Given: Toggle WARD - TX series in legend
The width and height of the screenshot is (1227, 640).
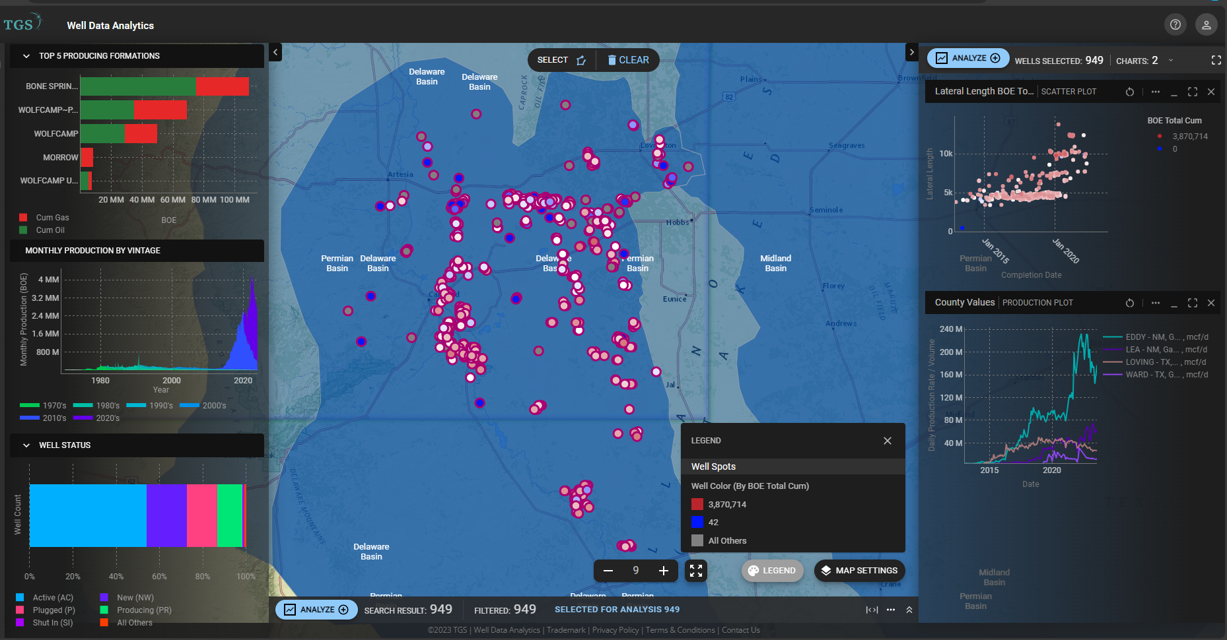Looking at the screenshot, I should point(1156,375).
